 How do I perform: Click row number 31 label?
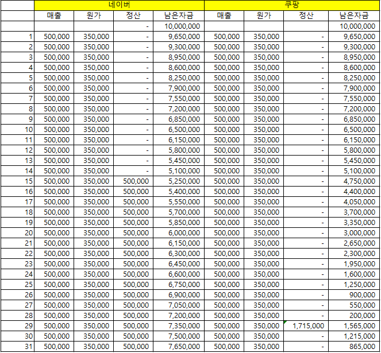point(17,347)
